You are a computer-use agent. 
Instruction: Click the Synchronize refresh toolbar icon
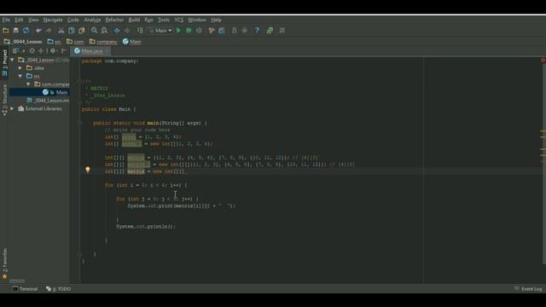26,31
